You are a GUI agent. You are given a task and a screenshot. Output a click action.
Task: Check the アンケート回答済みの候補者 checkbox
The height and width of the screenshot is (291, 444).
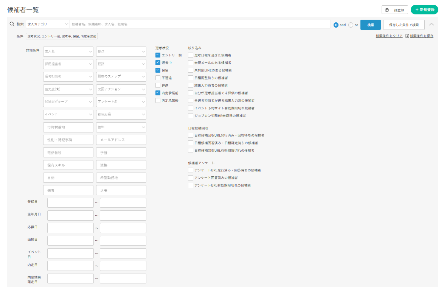[x=191, y=178]
